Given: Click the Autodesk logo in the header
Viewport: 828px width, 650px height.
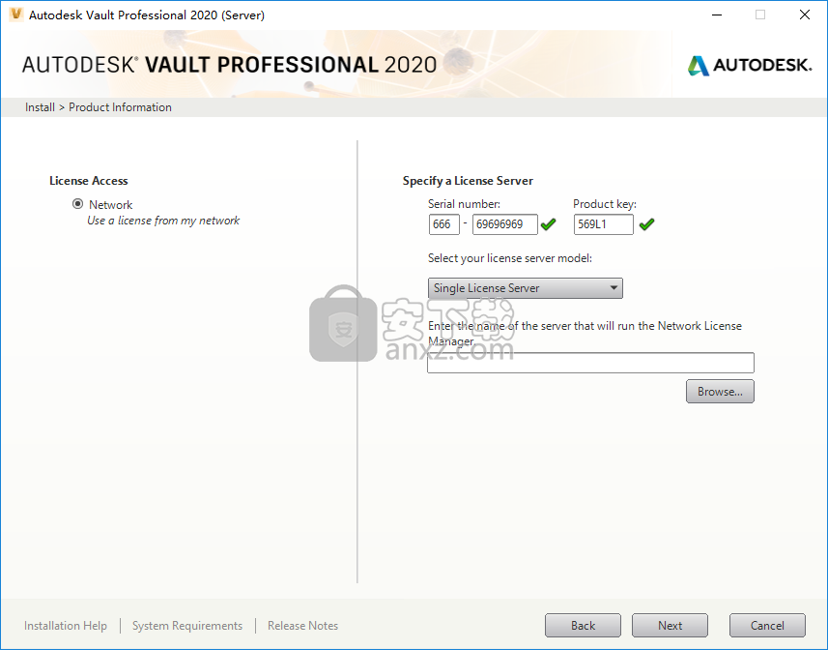Looking at the screenshot, I should click(750, 66).
